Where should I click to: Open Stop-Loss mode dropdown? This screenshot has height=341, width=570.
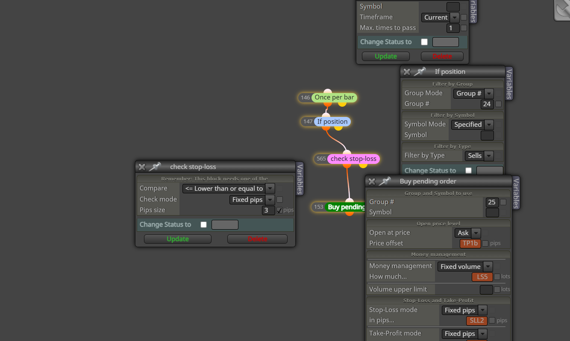pyautogui.click(x=464, y=310)
